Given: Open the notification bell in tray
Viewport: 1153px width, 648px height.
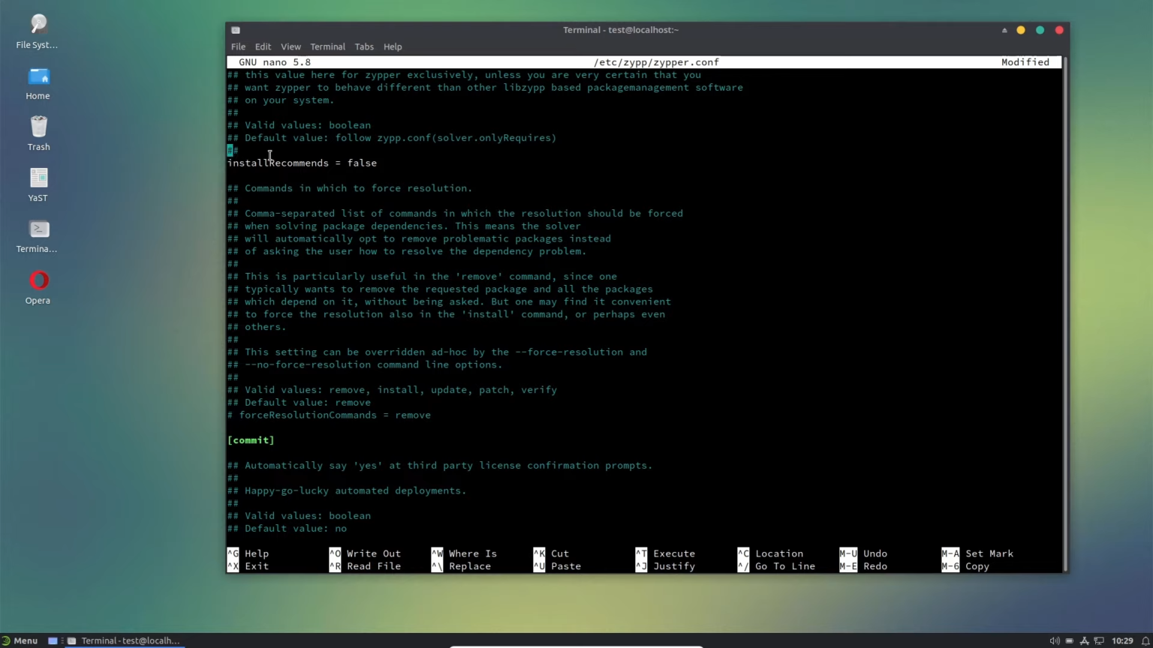Looking at the screenshot, I should (x=1145, y=641).
